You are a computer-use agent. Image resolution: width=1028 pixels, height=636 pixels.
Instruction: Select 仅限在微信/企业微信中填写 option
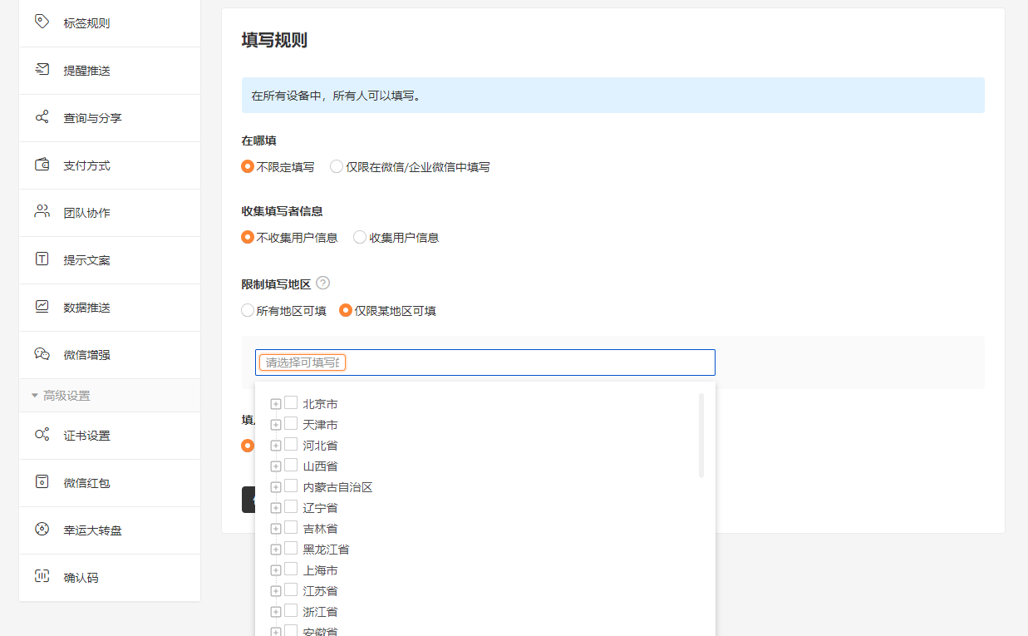(x=337, y=166)
